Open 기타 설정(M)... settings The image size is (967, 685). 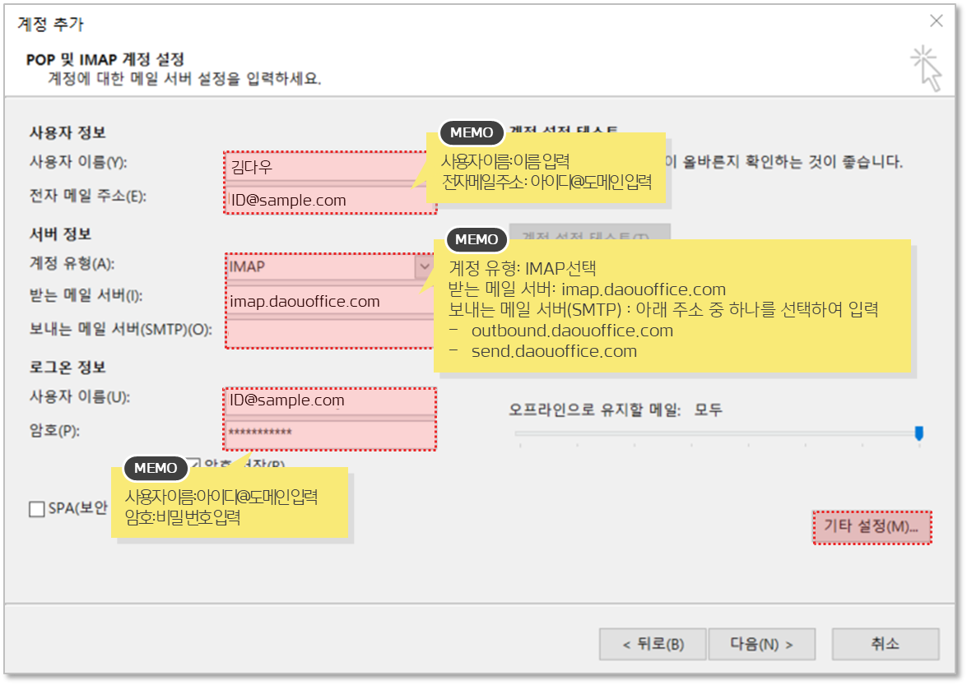click(x=872, y=526)
